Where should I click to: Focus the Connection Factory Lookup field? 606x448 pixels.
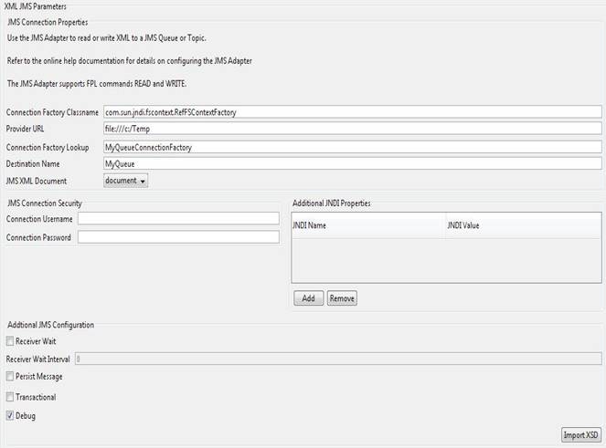(352, 146)
